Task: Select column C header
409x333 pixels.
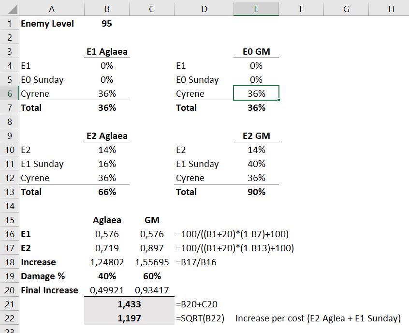Action: (152, 9)
